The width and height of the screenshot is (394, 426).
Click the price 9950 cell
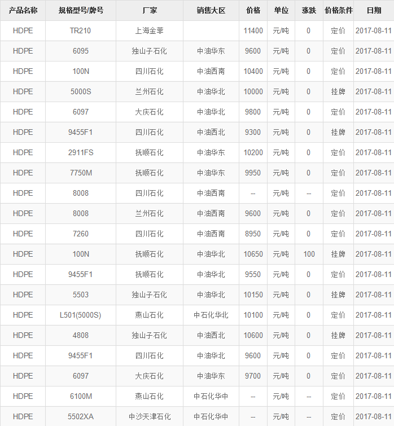click(x=253, y=173)
